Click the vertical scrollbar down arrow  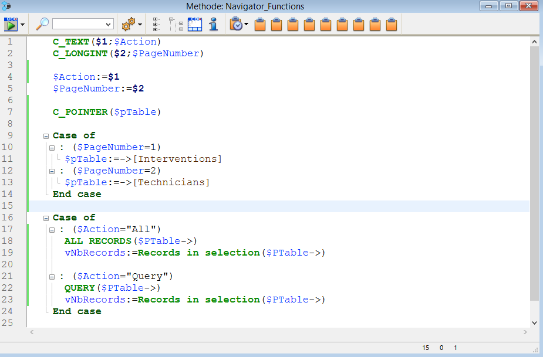coord(534,322)
